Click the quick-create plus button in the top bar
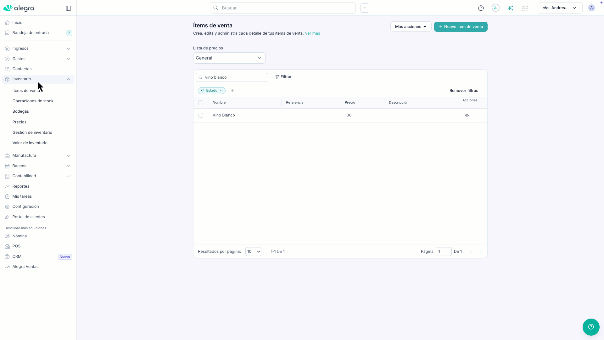The height and width of the screenshot is (340, 604). coord(365,8)
